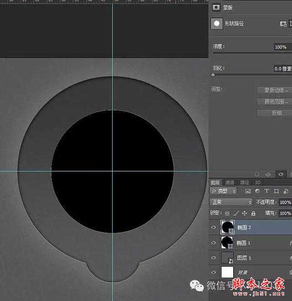Screen dimensions: 292x301
Task: Click the adjustment layer filter icon
Action: (x=257, y=191)
